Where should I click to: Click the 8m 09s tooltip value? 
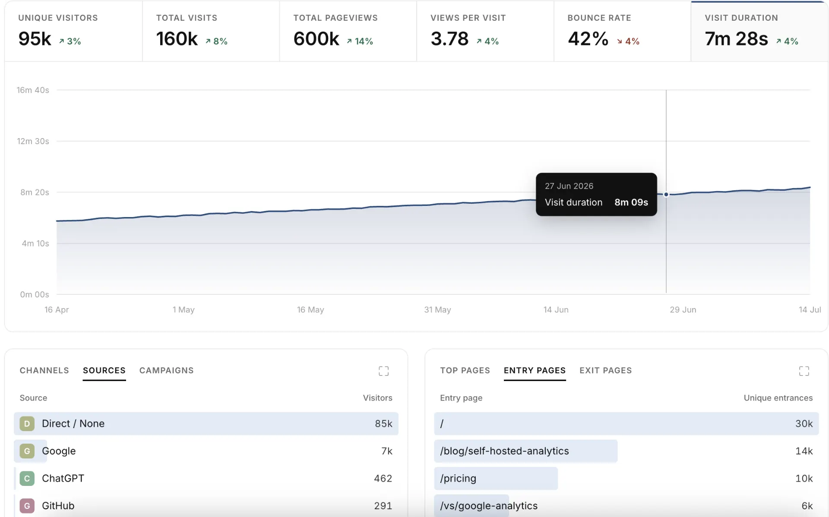631,202
